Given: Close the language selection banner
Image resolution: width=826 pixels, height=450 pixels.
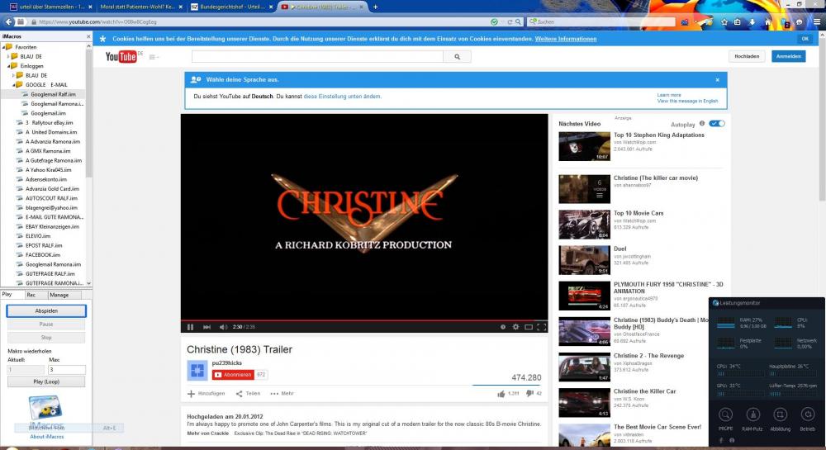Looking at the screenshot, I should click(x=718, y=80).
